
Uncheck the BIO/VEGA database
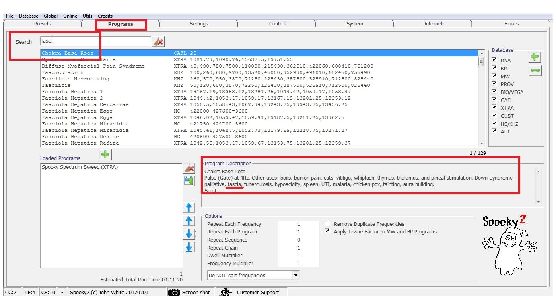click(494, 92)
